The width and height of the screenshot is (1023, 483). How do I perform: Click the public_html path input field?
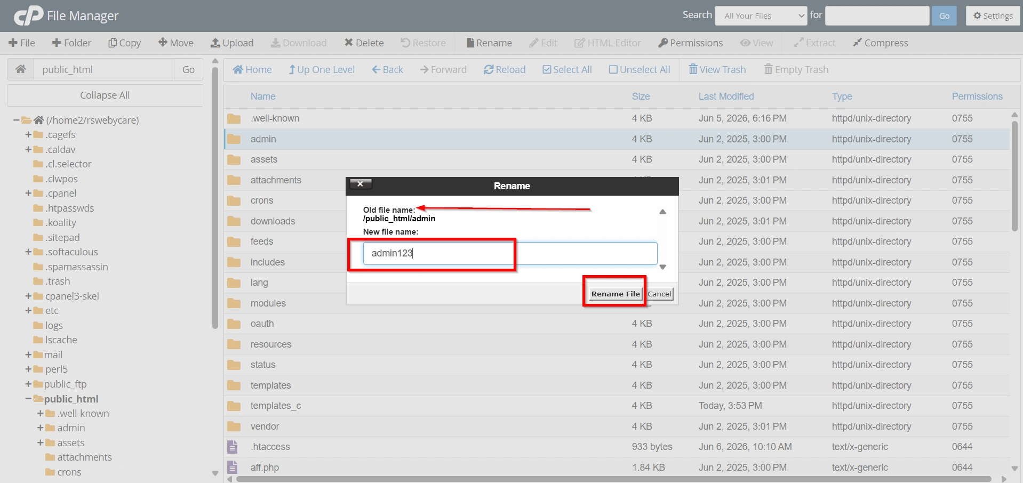[104, 69]
